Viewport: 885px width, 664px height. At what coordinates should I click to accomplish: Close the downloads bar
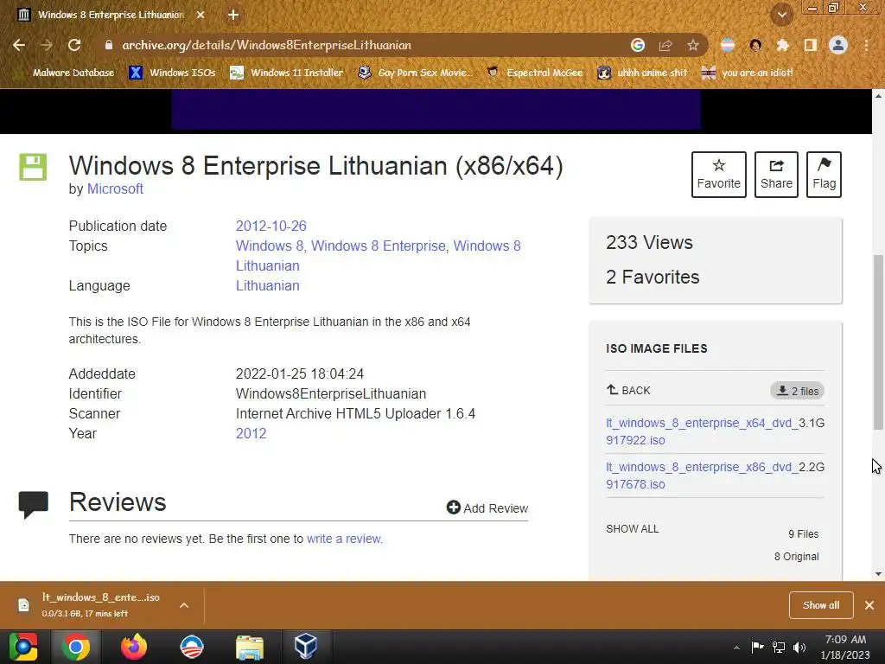point(869,605)
